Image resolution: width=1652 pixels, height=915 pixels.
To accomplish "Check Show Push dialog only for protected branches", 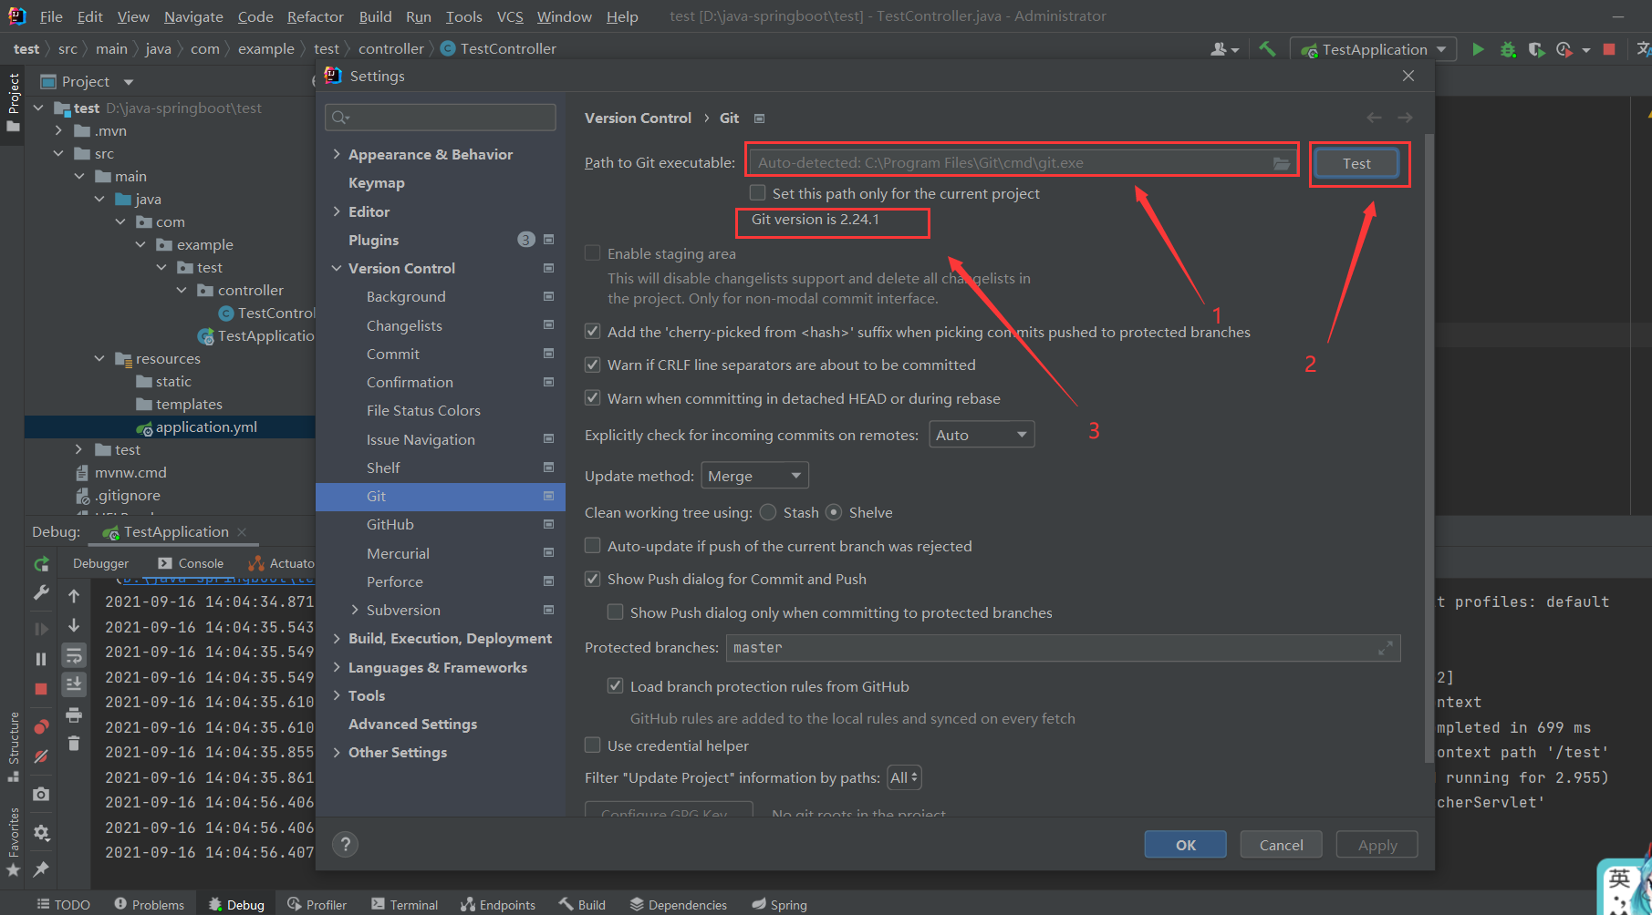I will point(616,612).
